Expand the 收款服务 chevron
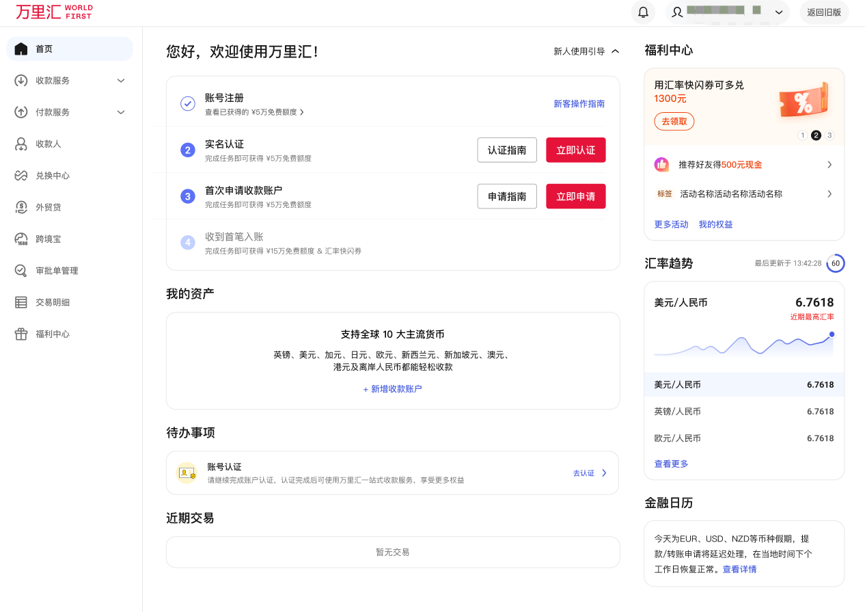865x612 pixels. 121,81
